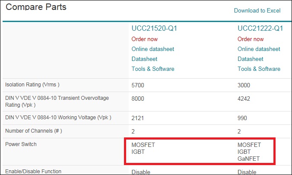Click the Number of Channels row label
The image size is (292, 175).
tap(34, 131)
